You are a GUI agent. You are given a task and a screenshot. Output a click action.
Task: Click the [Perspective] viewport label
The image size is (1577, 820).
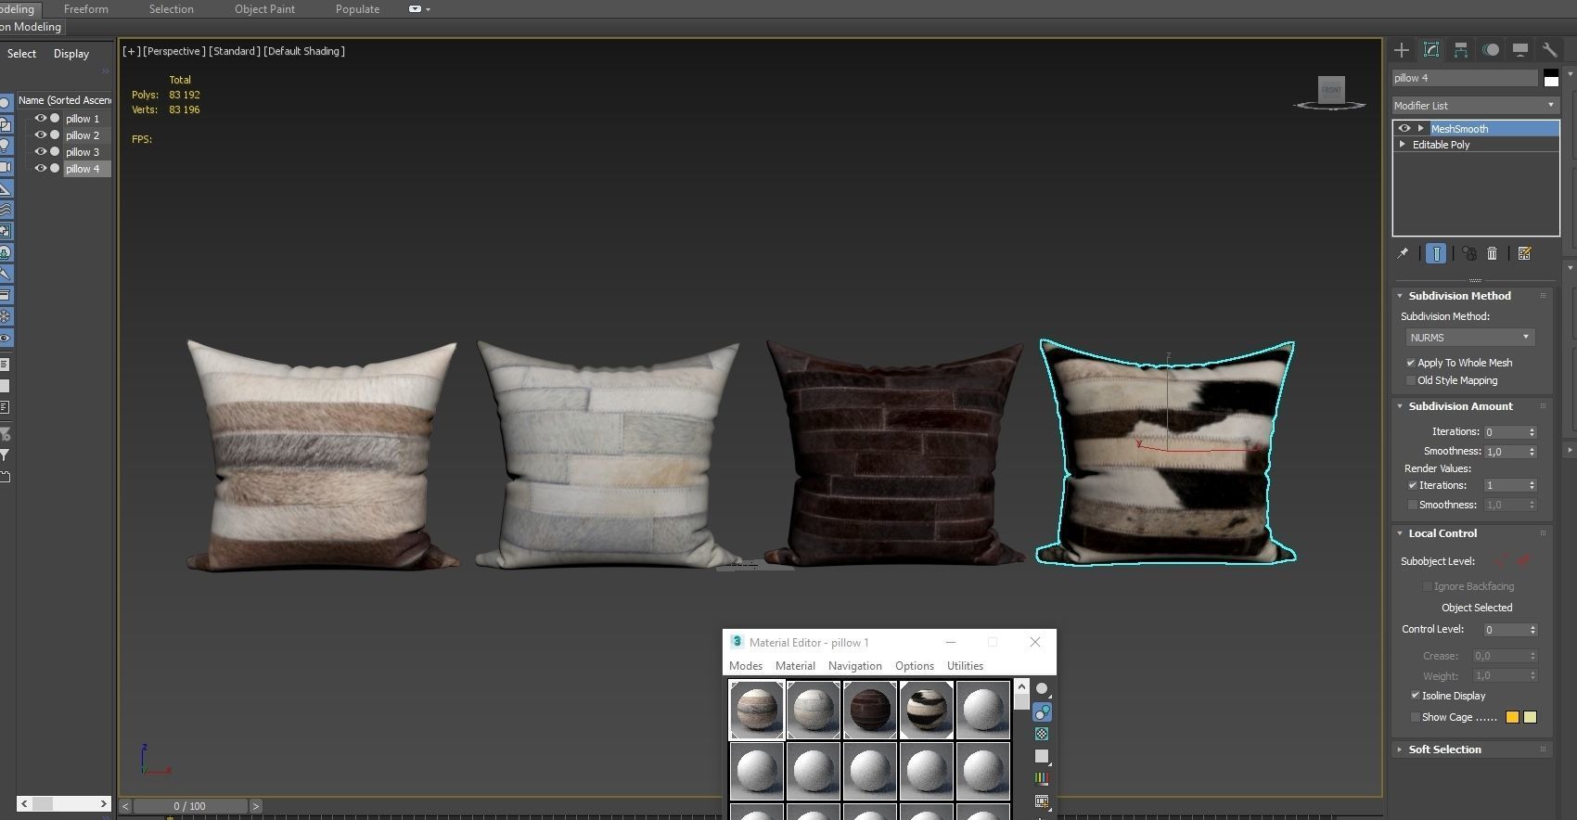click(173, 51)
